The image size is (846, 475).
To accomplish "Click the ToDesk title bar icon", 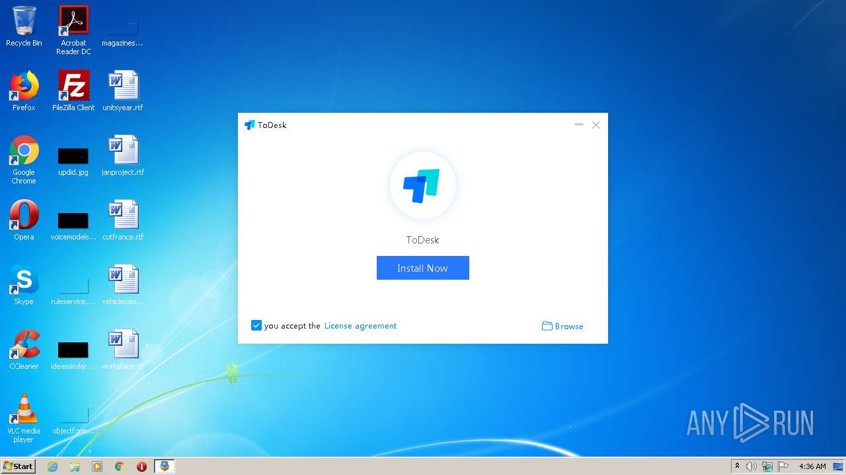I will coord(249,125).
